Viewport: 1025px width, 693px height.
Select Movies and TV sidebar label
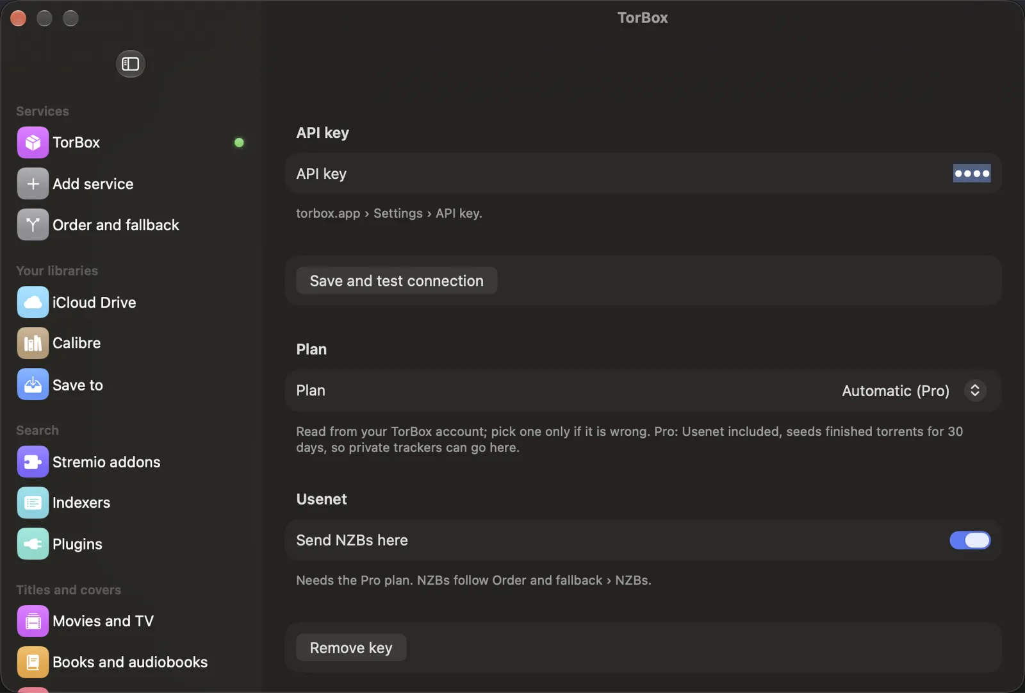pos(103,621)
